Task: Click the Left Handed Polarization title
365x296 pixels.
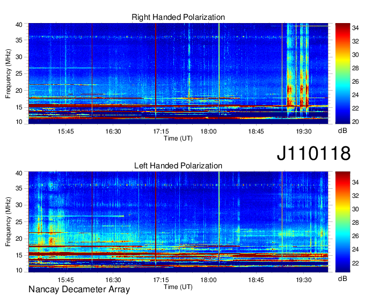Action: 178,166
